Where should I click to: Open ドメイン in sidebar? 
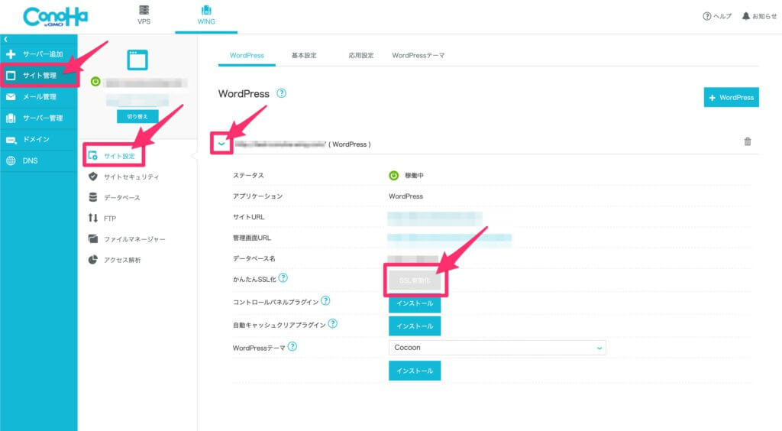click(x=39, y=139)
